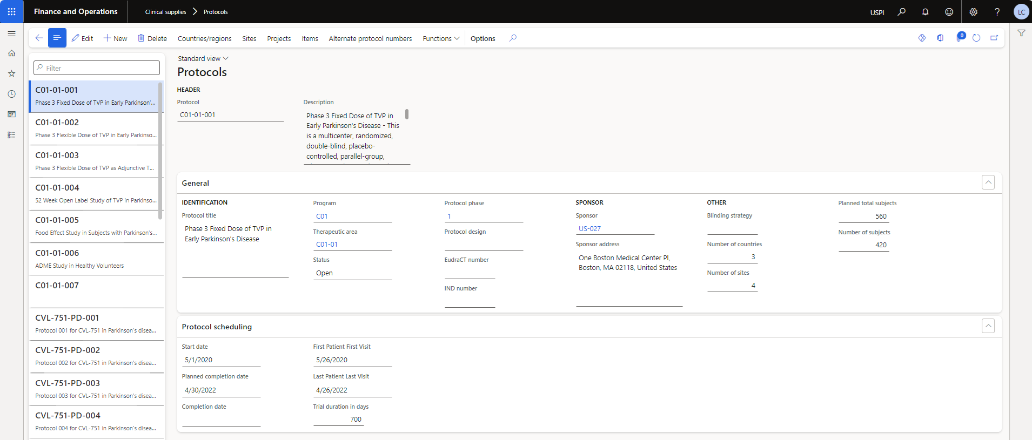
Task: Refresh the page using the refresh icon
Action: coord(976,38)
